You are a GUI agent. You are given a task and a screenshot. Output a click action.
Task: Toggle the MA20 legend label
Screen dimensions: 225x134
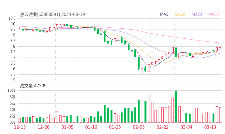(x=197, y=14)
